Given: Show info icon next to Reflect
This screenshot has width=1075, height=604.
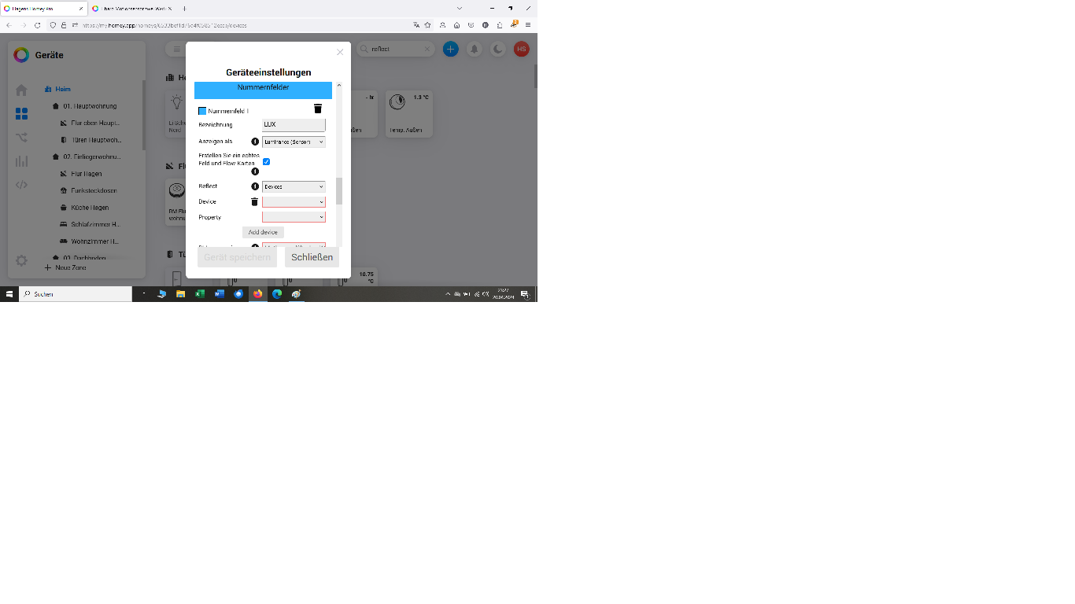Looking at the screenshot, I should pos(255,186).
